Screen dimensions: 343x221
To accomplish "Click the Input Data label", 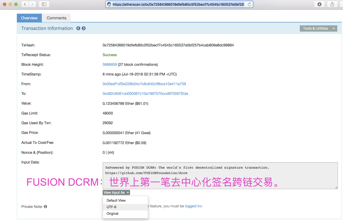I will pyautogui.click(x=30, y=162).
